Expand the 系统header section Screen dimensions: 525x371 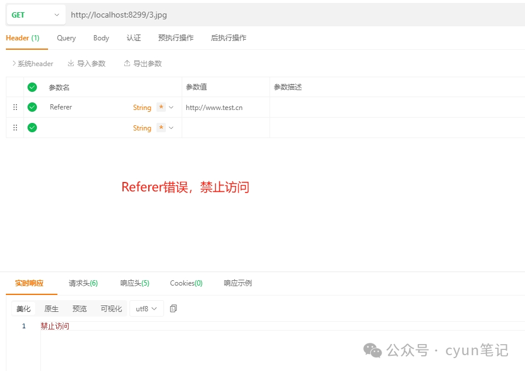tap(33, 63)
